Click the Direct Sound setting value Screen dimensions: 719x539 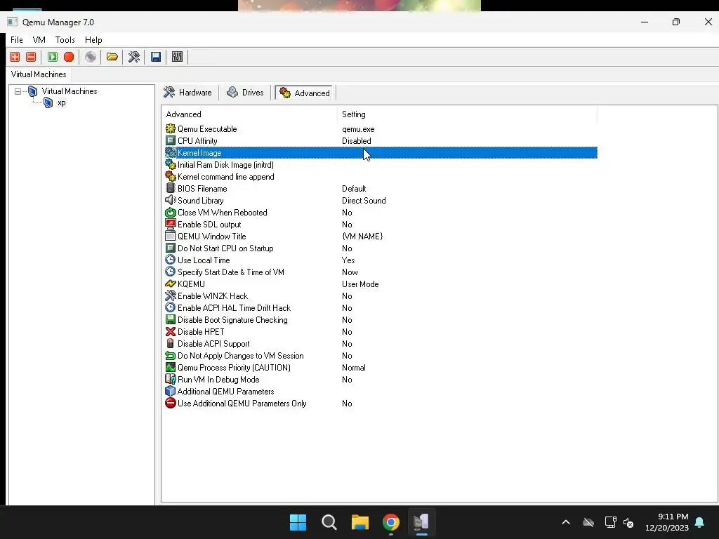click(x=364, y=200)
